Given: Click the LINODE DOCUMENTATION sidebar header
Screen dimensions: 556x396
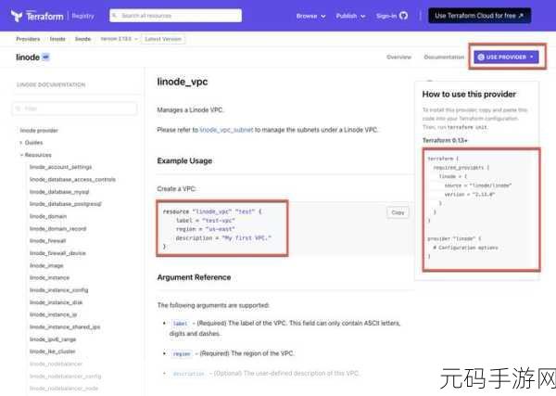Looking at the screenshot, I should point(51,84).
